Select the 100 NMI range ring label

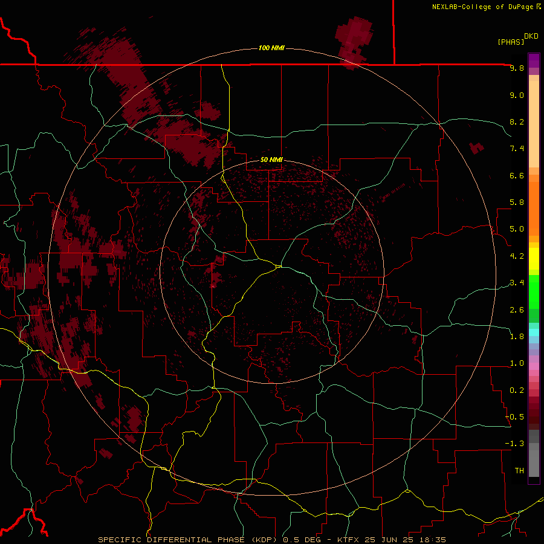(x=271, y=48)
